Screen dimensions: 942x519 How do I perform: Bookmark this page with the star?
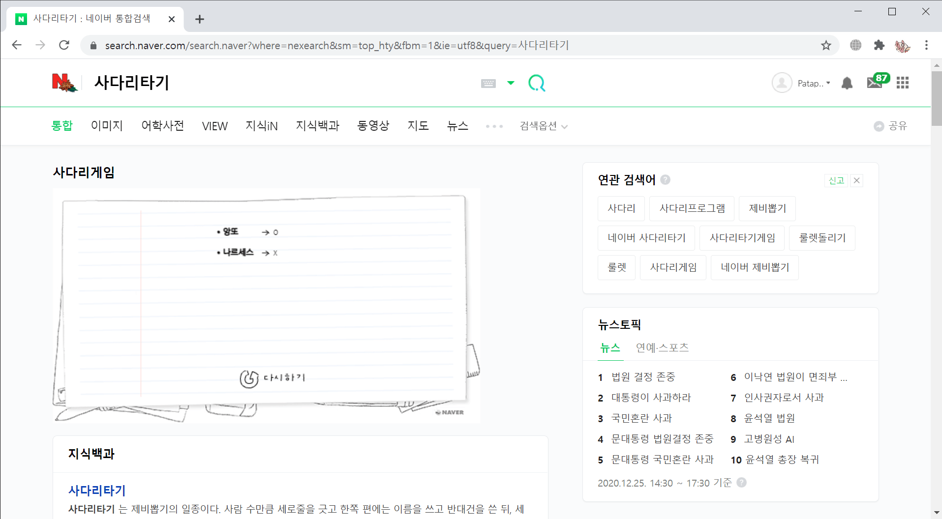[x=826, y=45]
